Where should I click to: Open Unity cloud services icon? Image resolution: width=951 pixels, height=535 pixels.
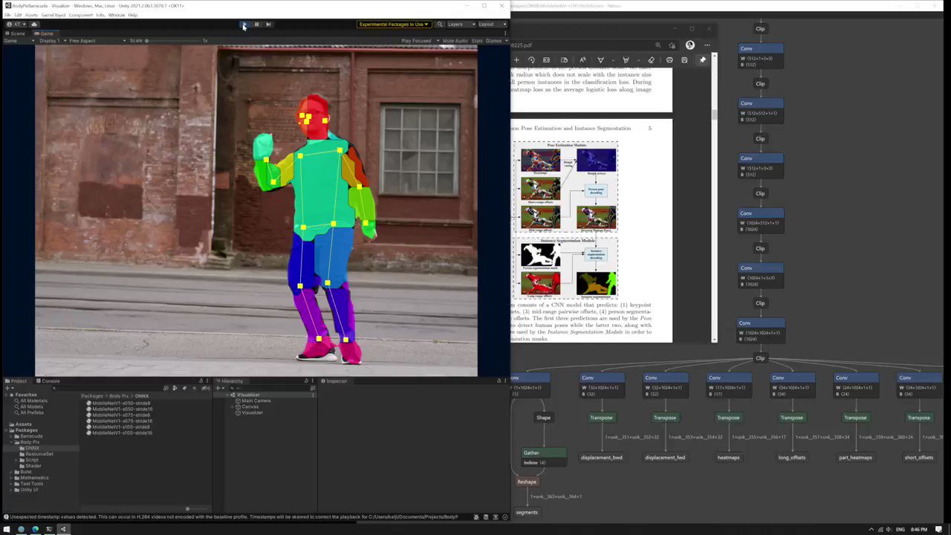[x=34, y=25]
